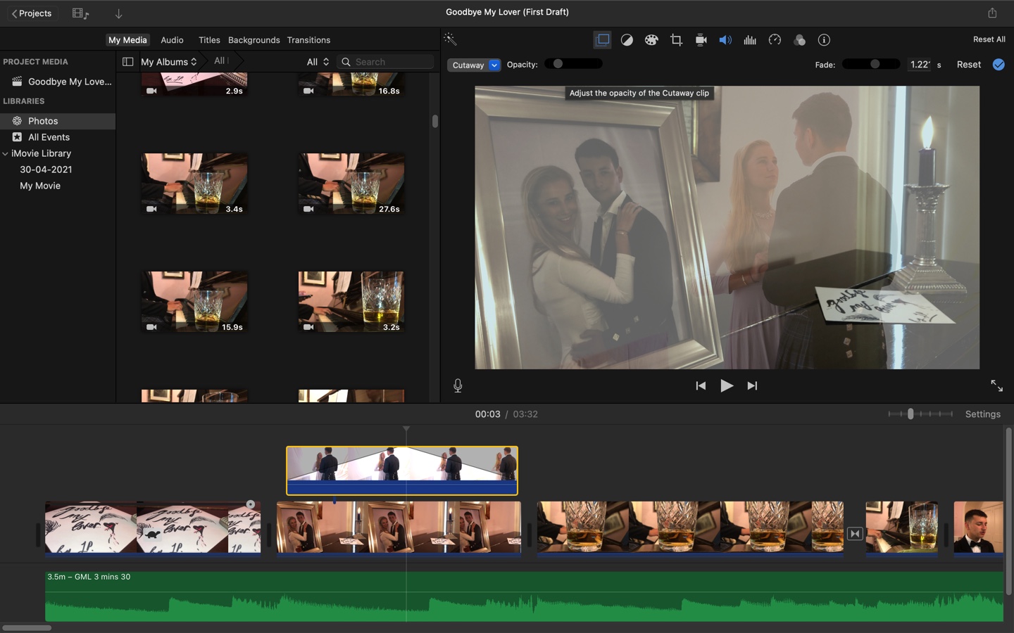Adjust the Fade duration slider
The width and height of the screenshot is (1014, 633).
click(871, 64)
